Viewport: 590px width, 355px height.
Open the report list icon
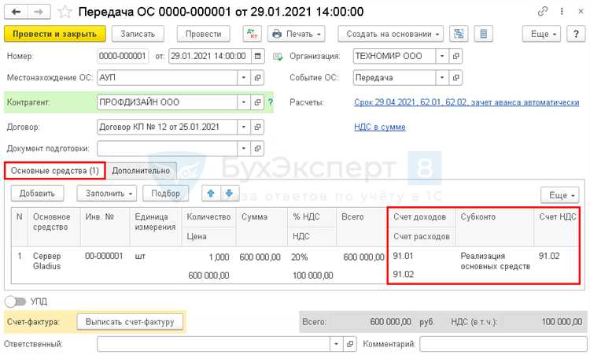pos(484,34)
